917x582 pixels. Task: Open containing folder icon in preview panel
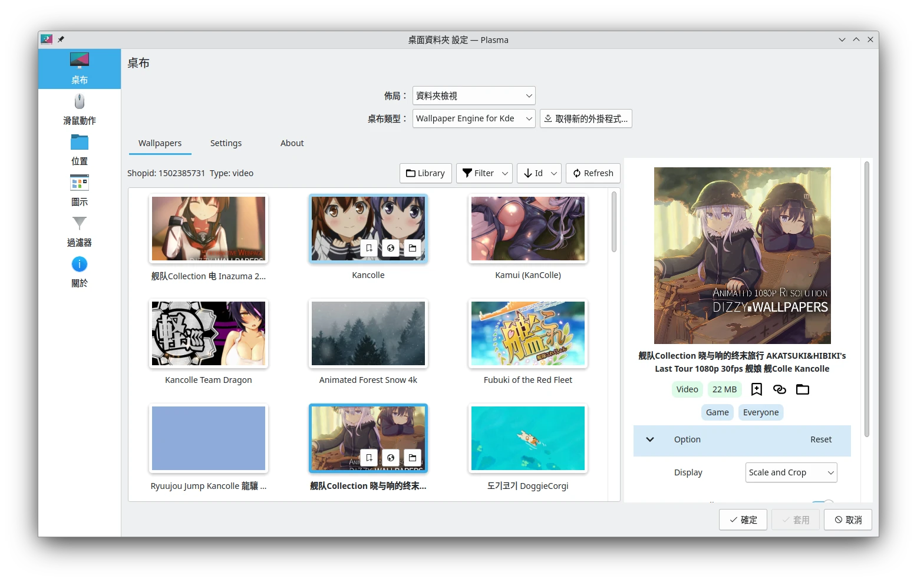[803, 389]
